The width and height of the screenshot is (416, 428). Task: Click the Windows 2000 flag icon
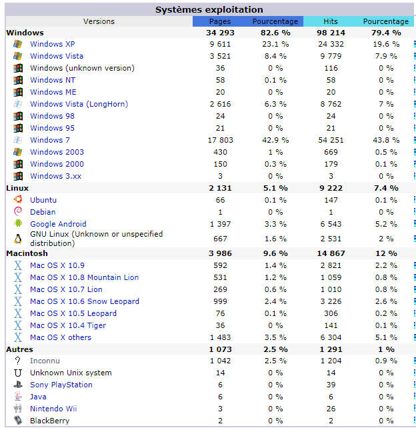18,164
